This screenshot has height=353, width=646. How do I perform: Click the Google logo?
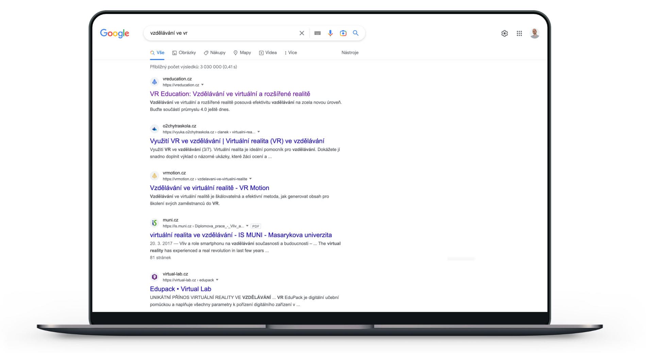pyautogui.click(x=115, y=33)
